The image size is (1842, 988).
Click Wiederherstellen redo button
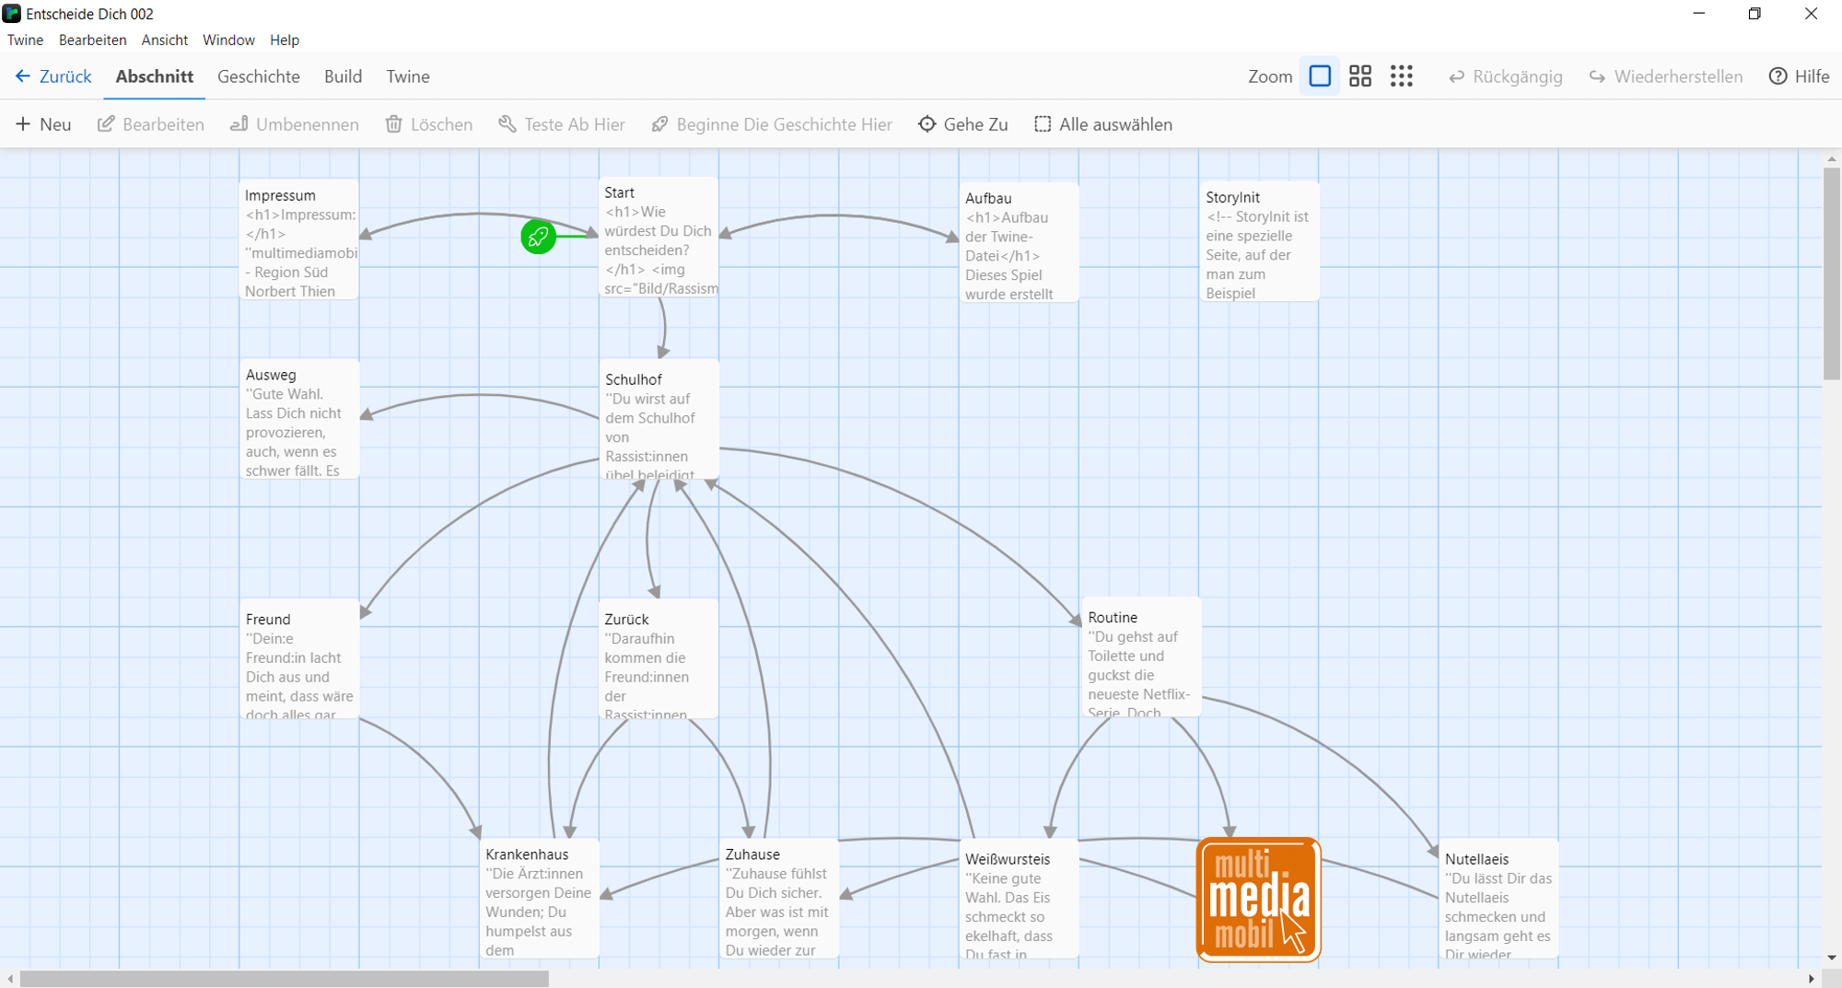pos(1666,76)
